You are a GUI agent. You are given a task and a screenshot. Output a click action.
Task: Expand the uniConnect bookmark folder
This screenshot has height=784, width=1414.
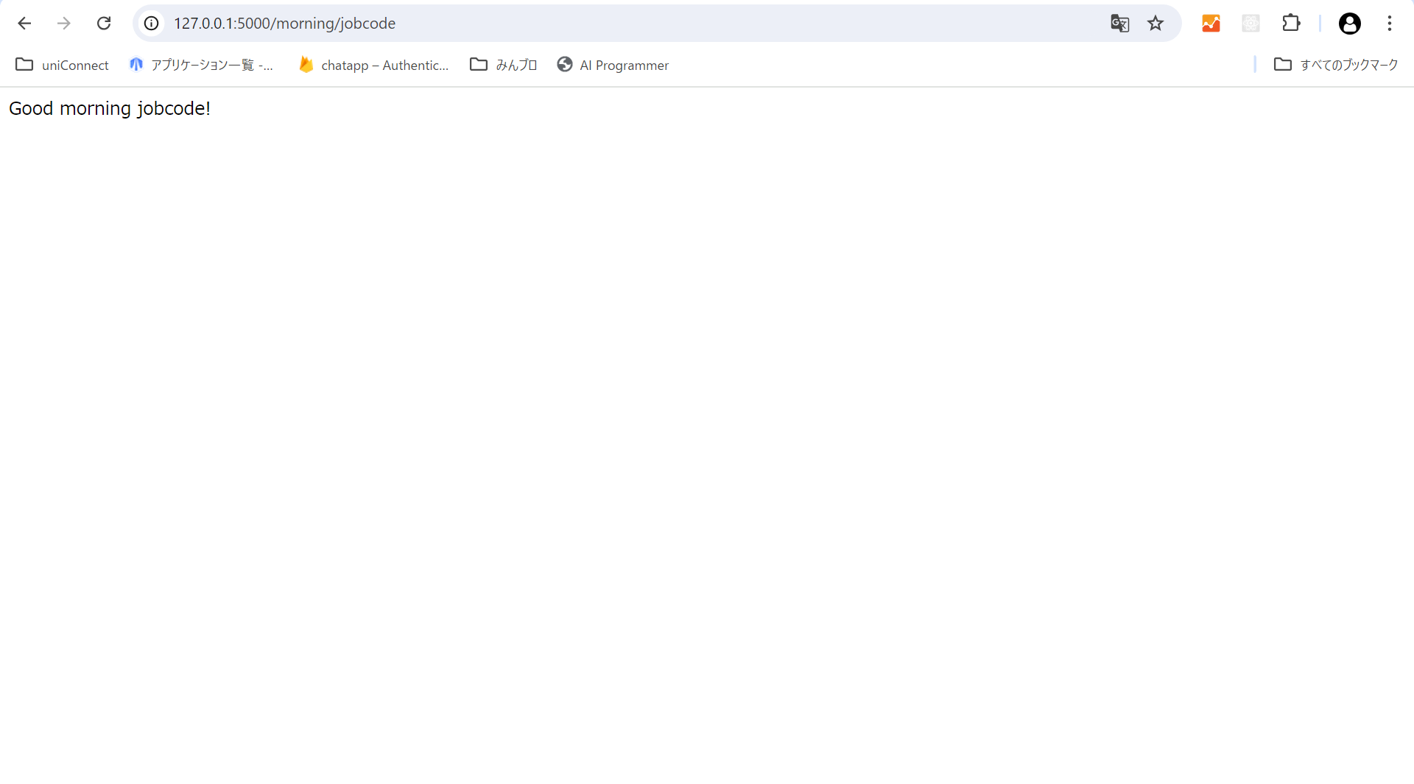coord(63,65)
